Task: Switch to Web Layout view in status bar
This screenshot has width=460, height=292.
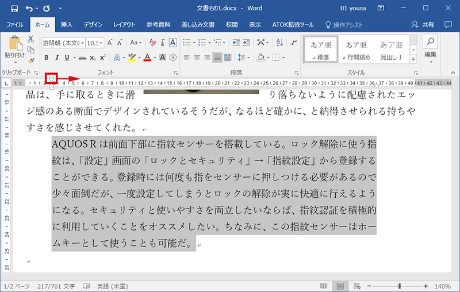Action: [x=357, y=286]
